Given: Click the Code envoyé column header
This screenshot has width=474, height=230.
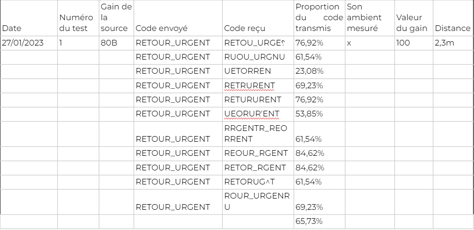Looking at the screenshot, I should [178, 18].
